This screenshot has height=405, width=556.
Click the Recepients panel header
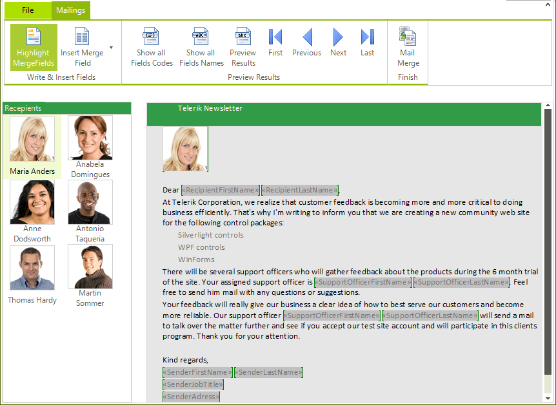click(x=67, y=108)
